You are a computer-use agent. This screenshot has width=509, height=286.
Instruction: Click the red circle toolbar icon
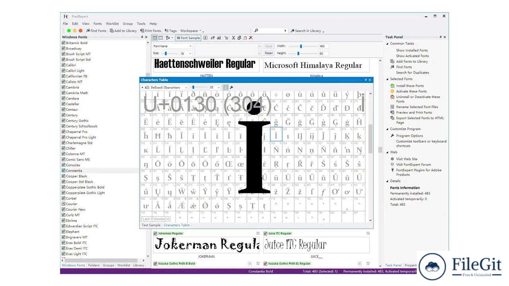pyautogui.click(x=80, y=31)
